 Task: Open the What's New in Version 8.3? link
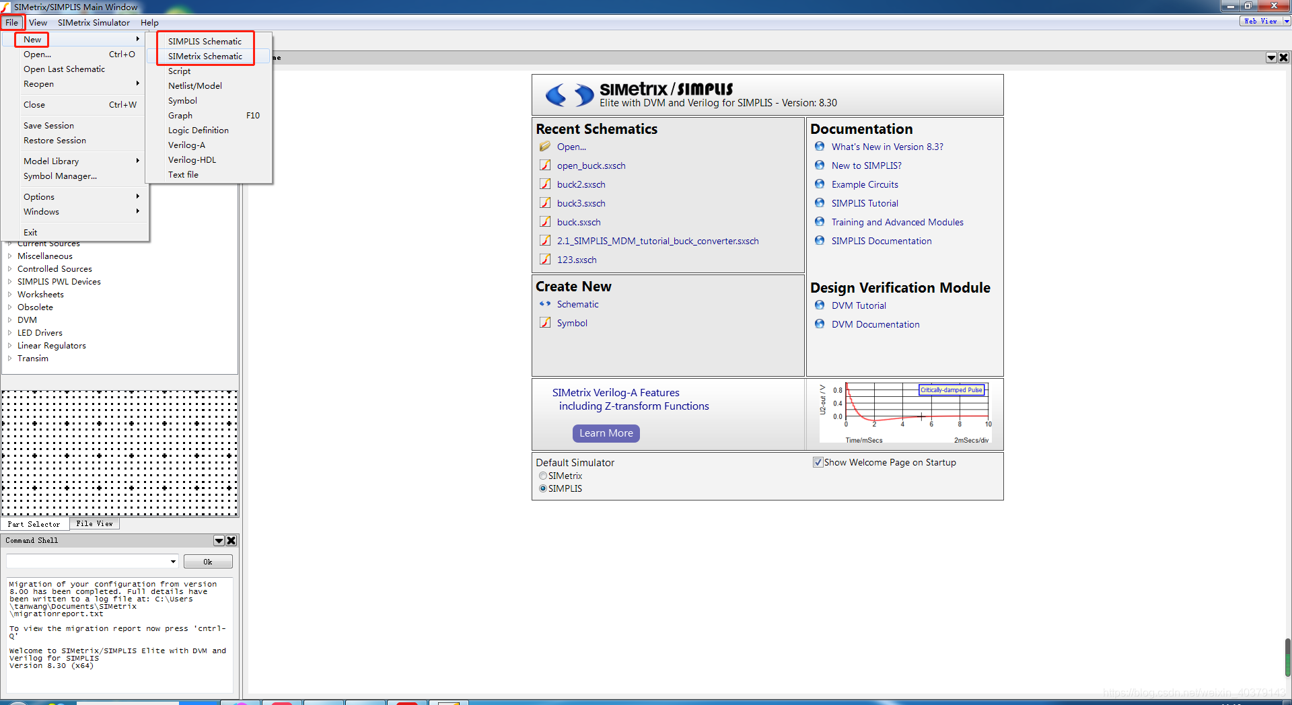(x=887, y=147)
